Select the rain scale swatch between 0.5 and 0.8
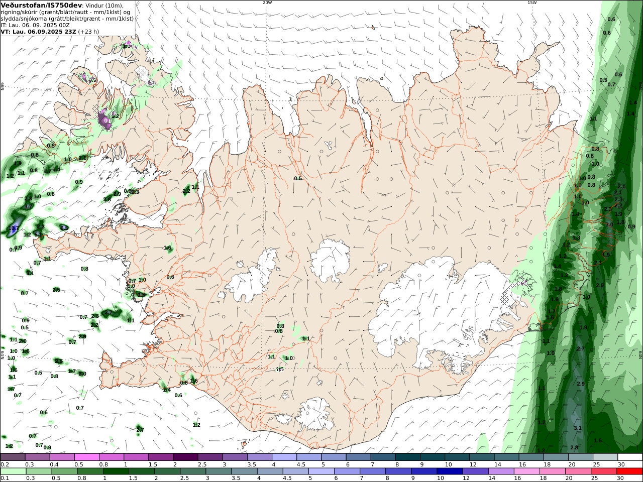Viewport: 643px width, 482px height. tap(64, 471)
